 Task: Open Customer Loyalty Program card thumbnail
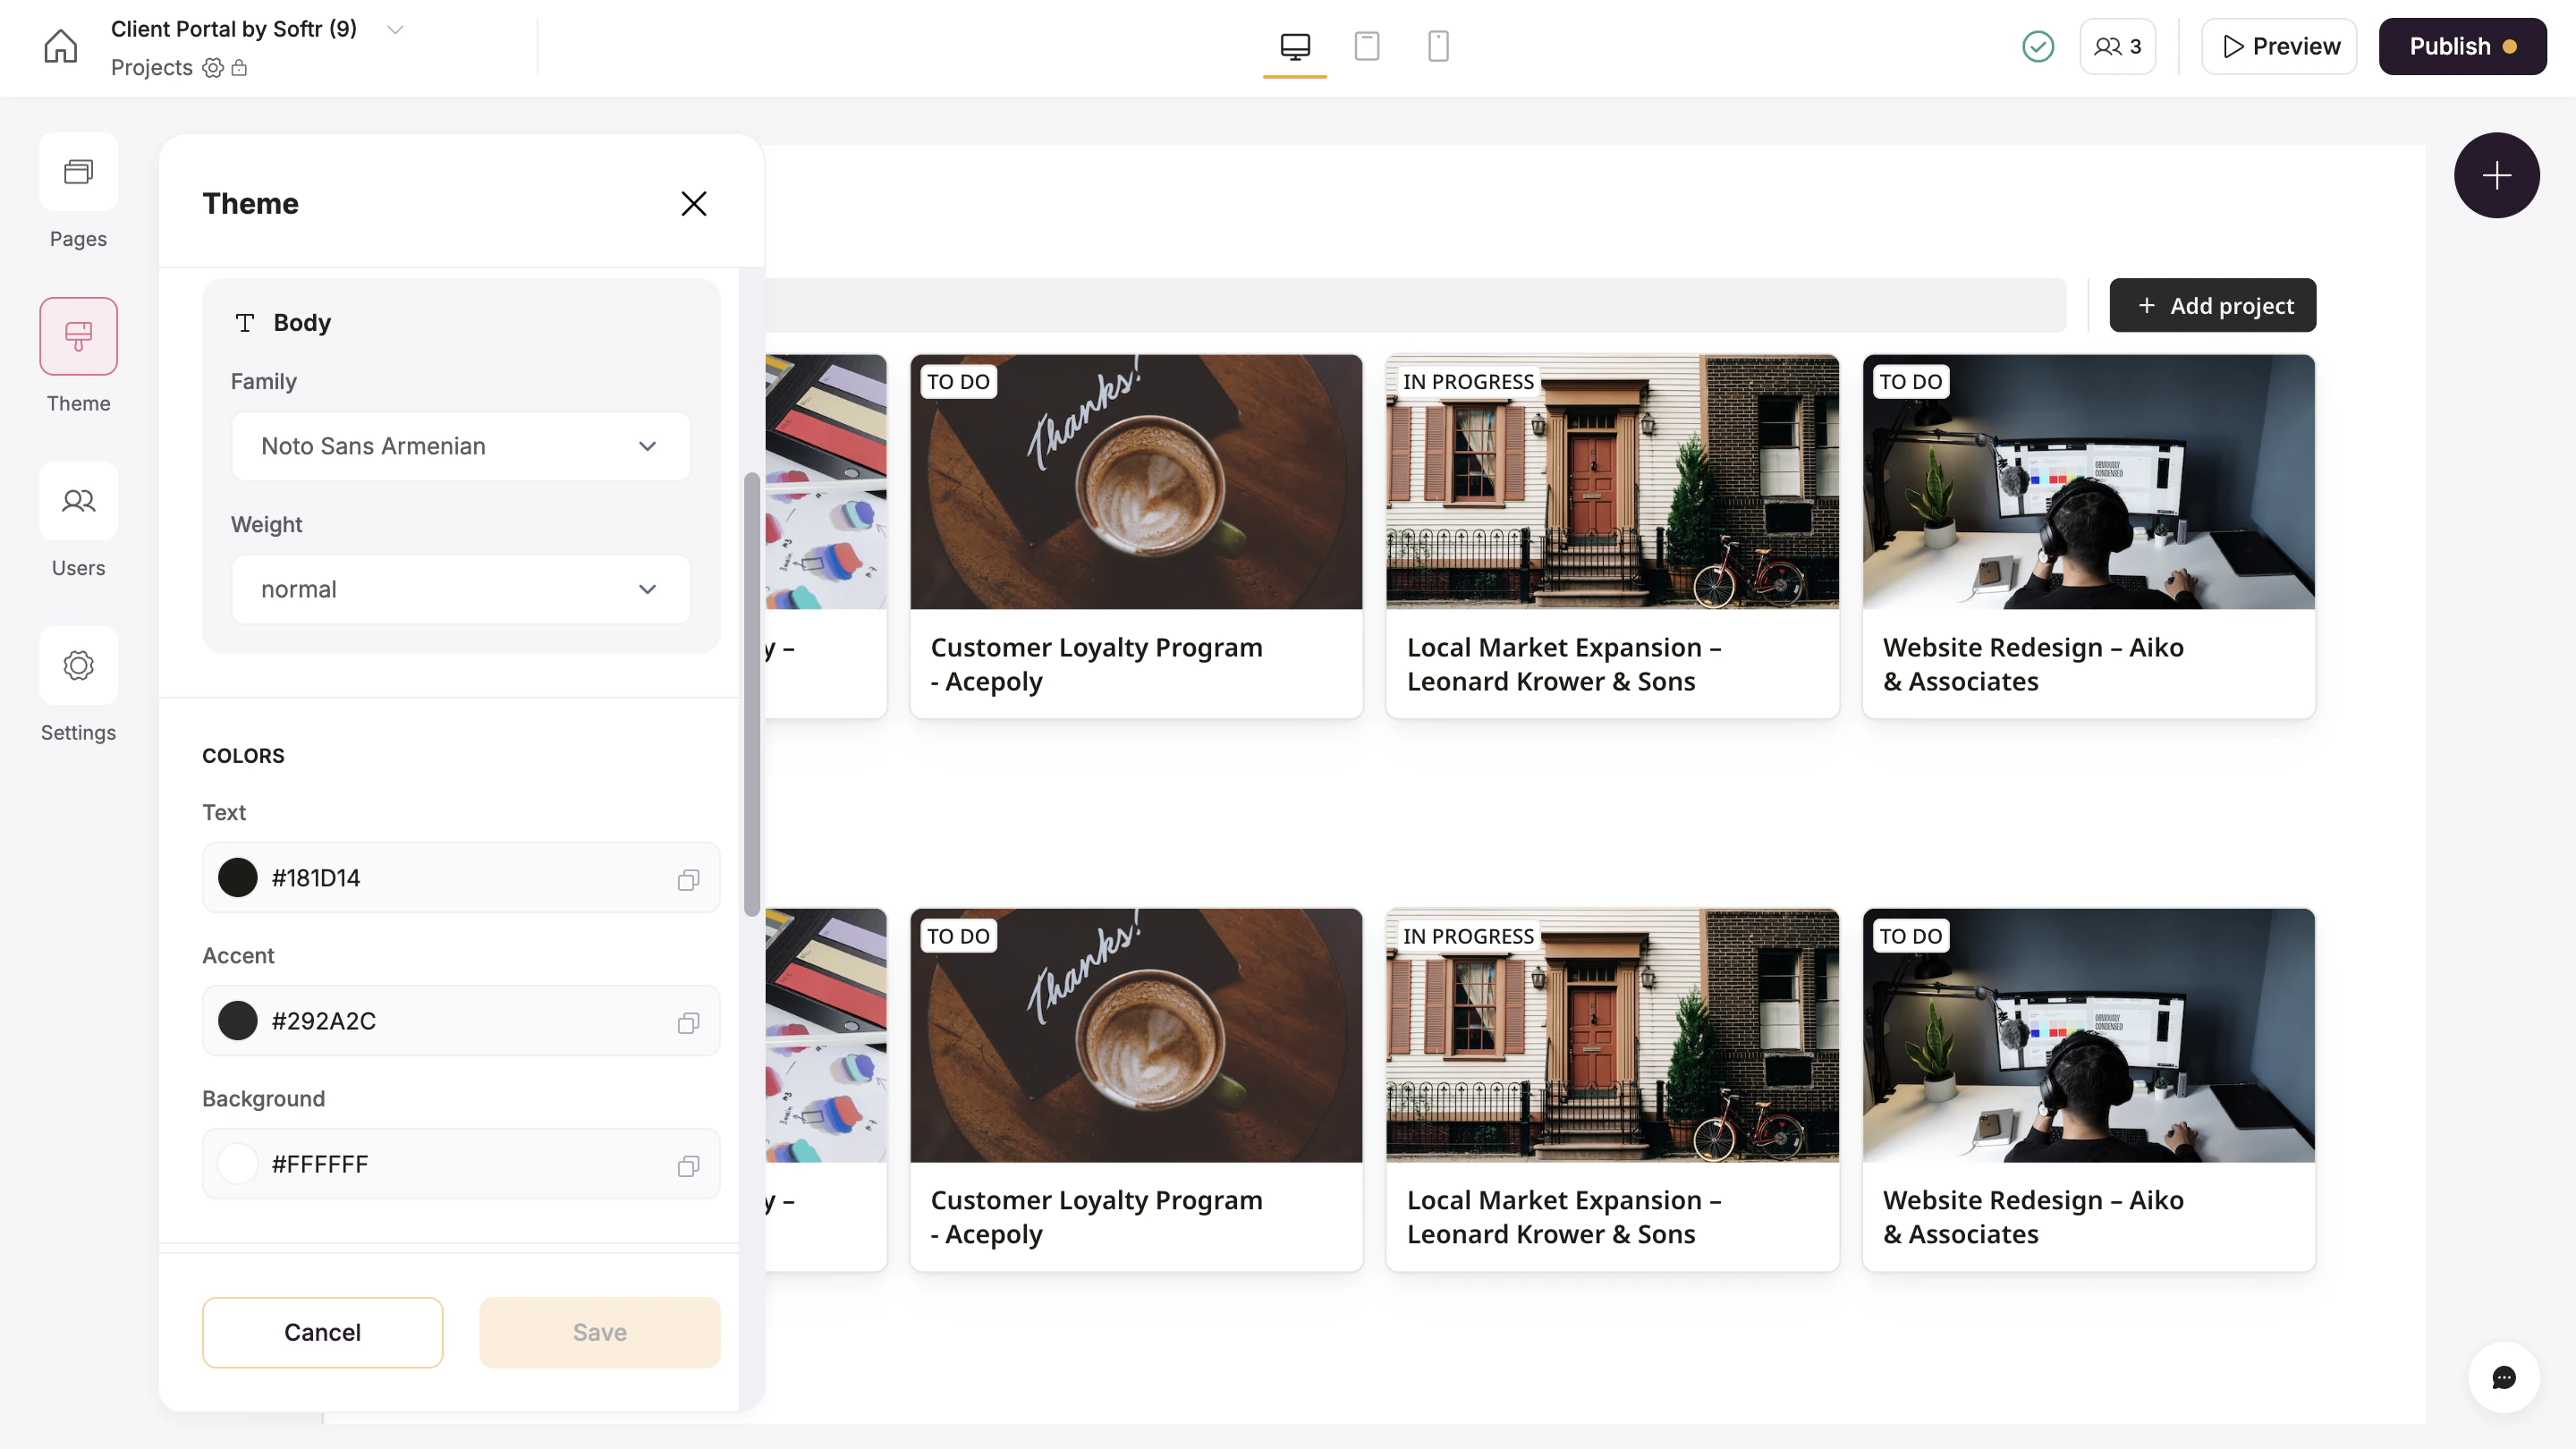[x=1136, y=482]
